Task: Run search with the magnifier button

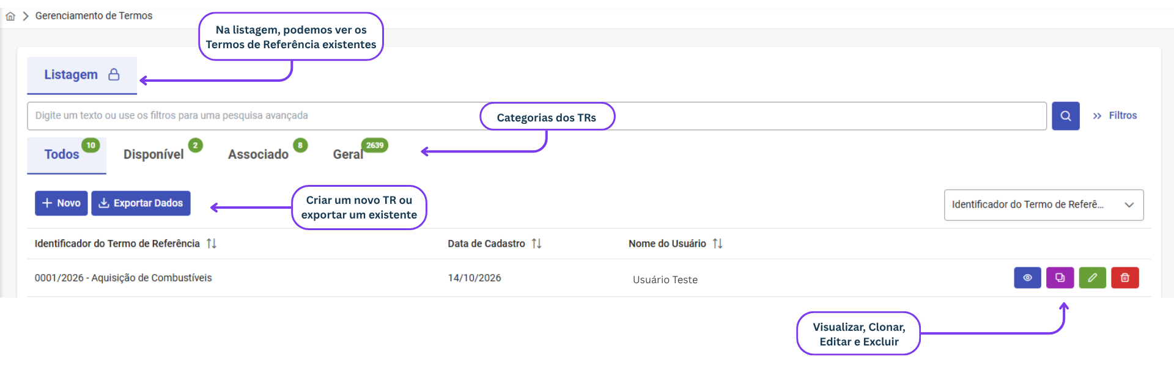Action: (1066, 116)
